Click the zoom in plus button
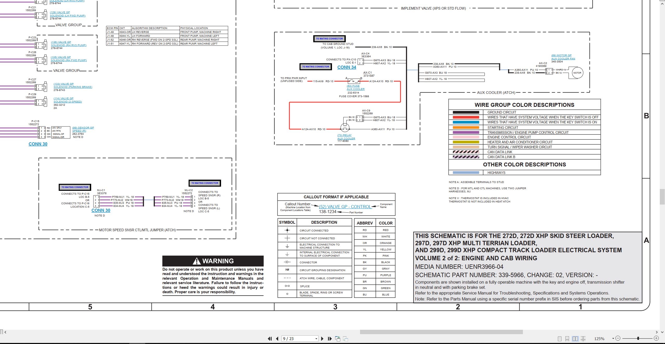This screenshot has width=665, height=344. click(656, 338)
